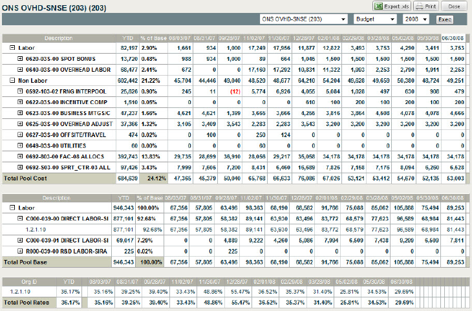Click the negative (12) value in FRNG INTERPOOL
This screenshot has width=472, height=311.
[x=234, y=91]
